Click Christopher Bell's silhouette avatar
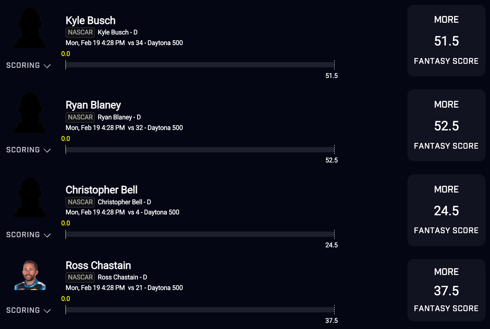The height and width of the screenshot is (329, 490). (30, 198)
